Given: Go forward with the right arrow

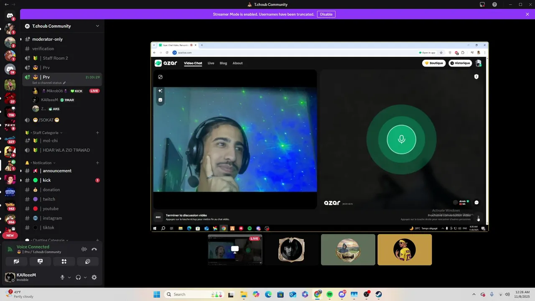Looking at the screenshot, I should 13,5.
